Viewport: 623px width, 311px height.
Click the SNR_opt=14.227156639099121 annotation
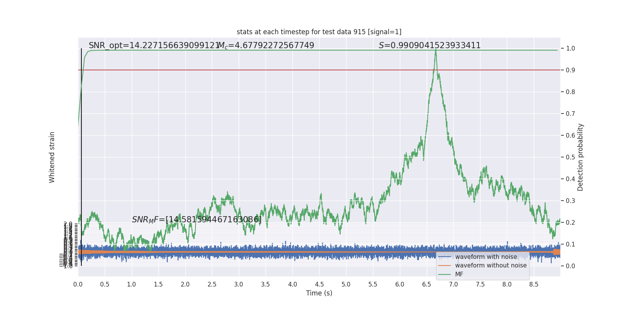(x=155, y=45)
